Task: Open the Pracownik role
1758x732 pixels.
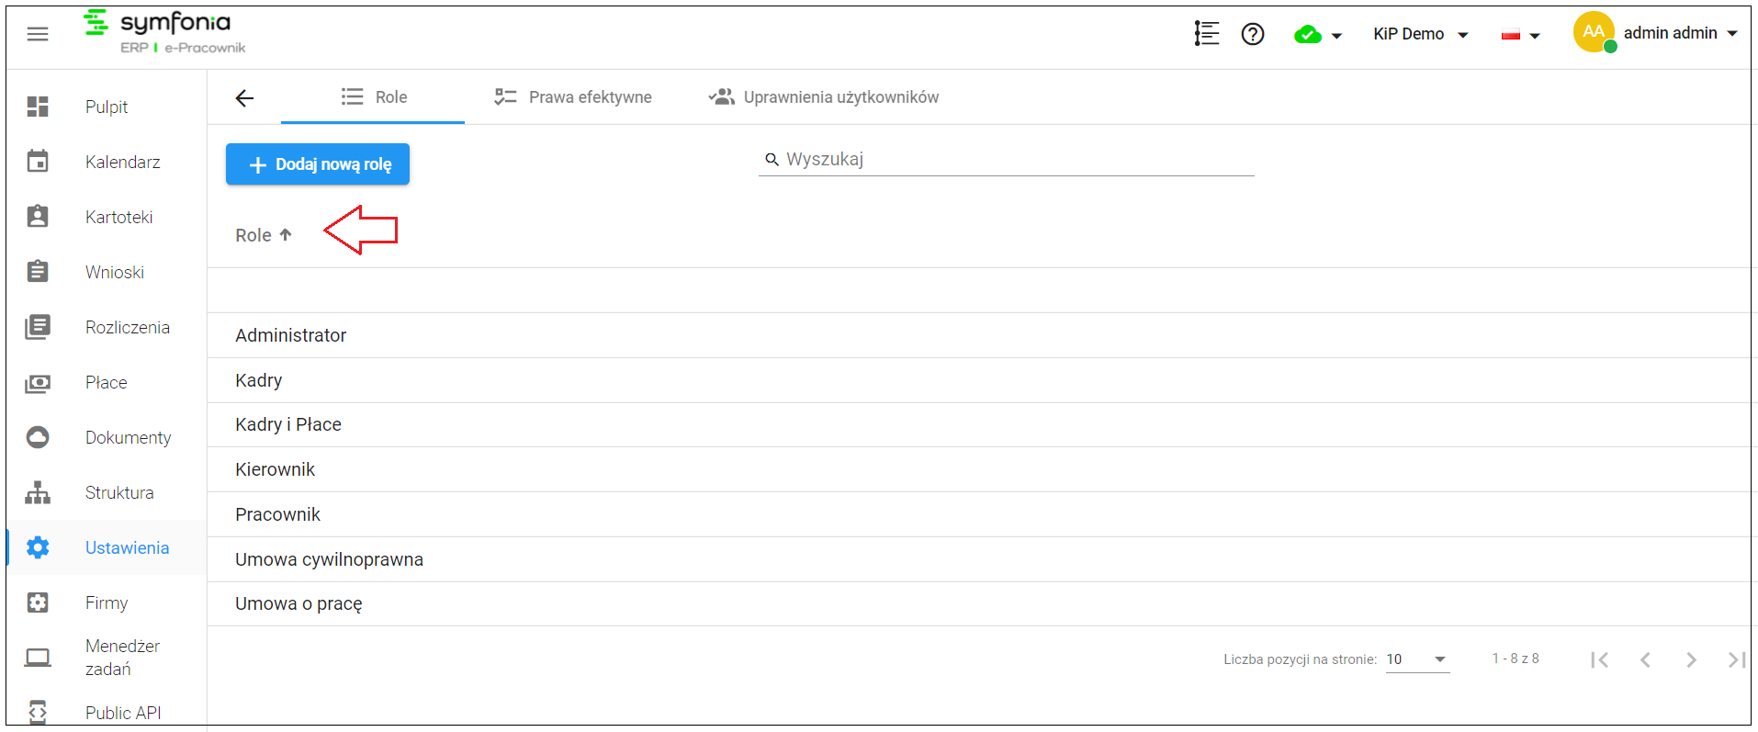Action: [979, 514]
